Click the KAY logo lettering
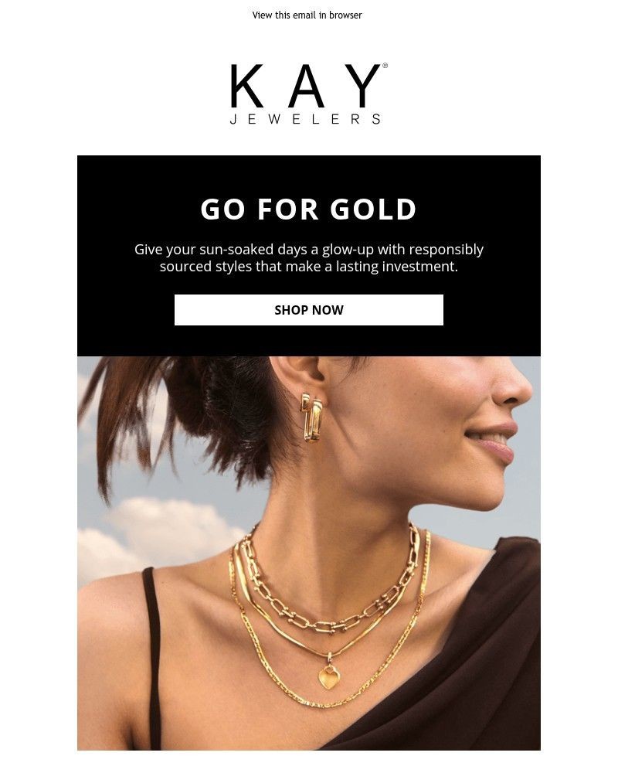 pos(306,86)
